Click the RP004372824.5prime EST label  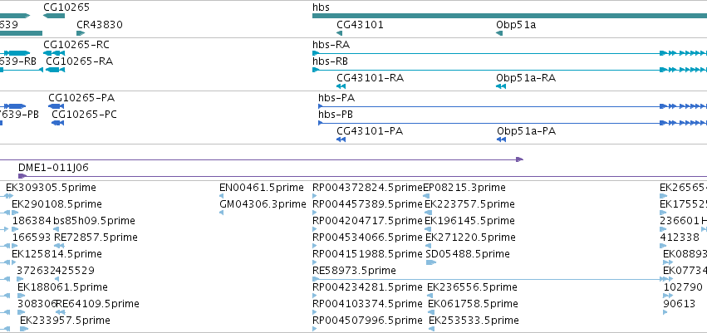[x=367, y=188]
